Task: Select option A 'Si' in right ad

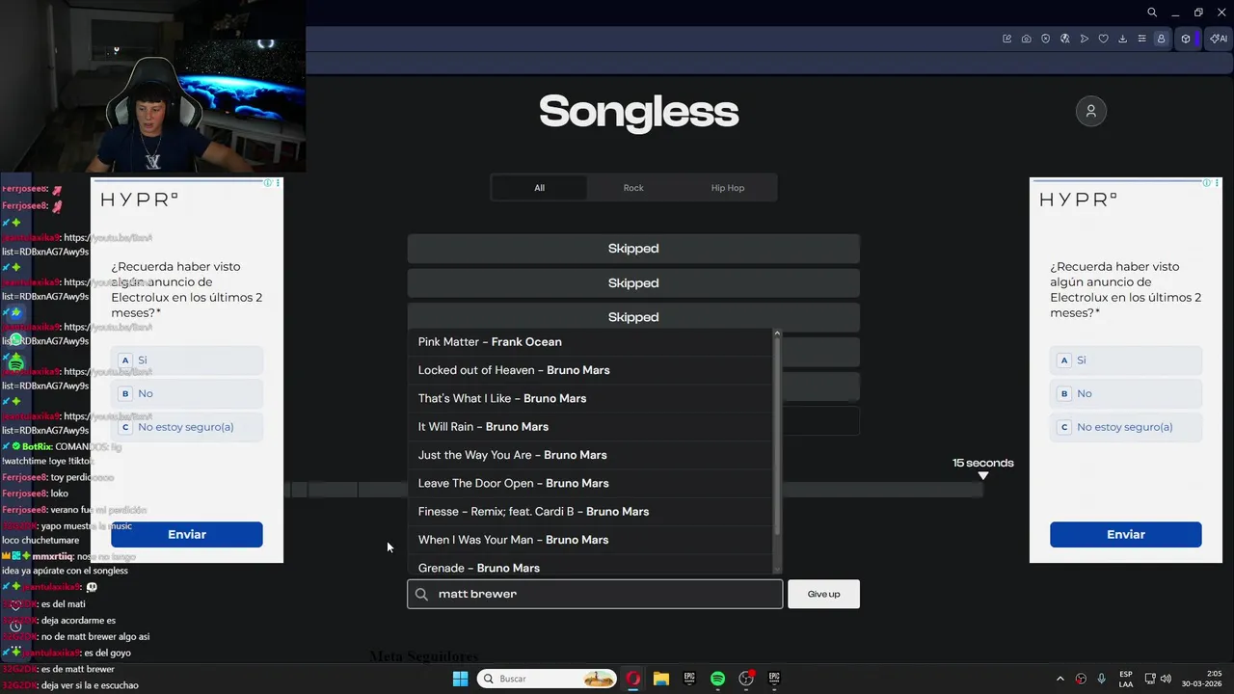Action: (x=1126, y=360)
